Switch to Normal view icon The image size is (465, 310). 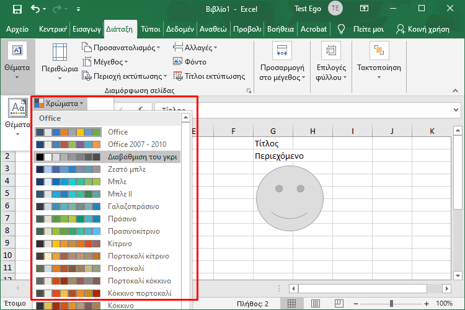click(x=292, y=303)
